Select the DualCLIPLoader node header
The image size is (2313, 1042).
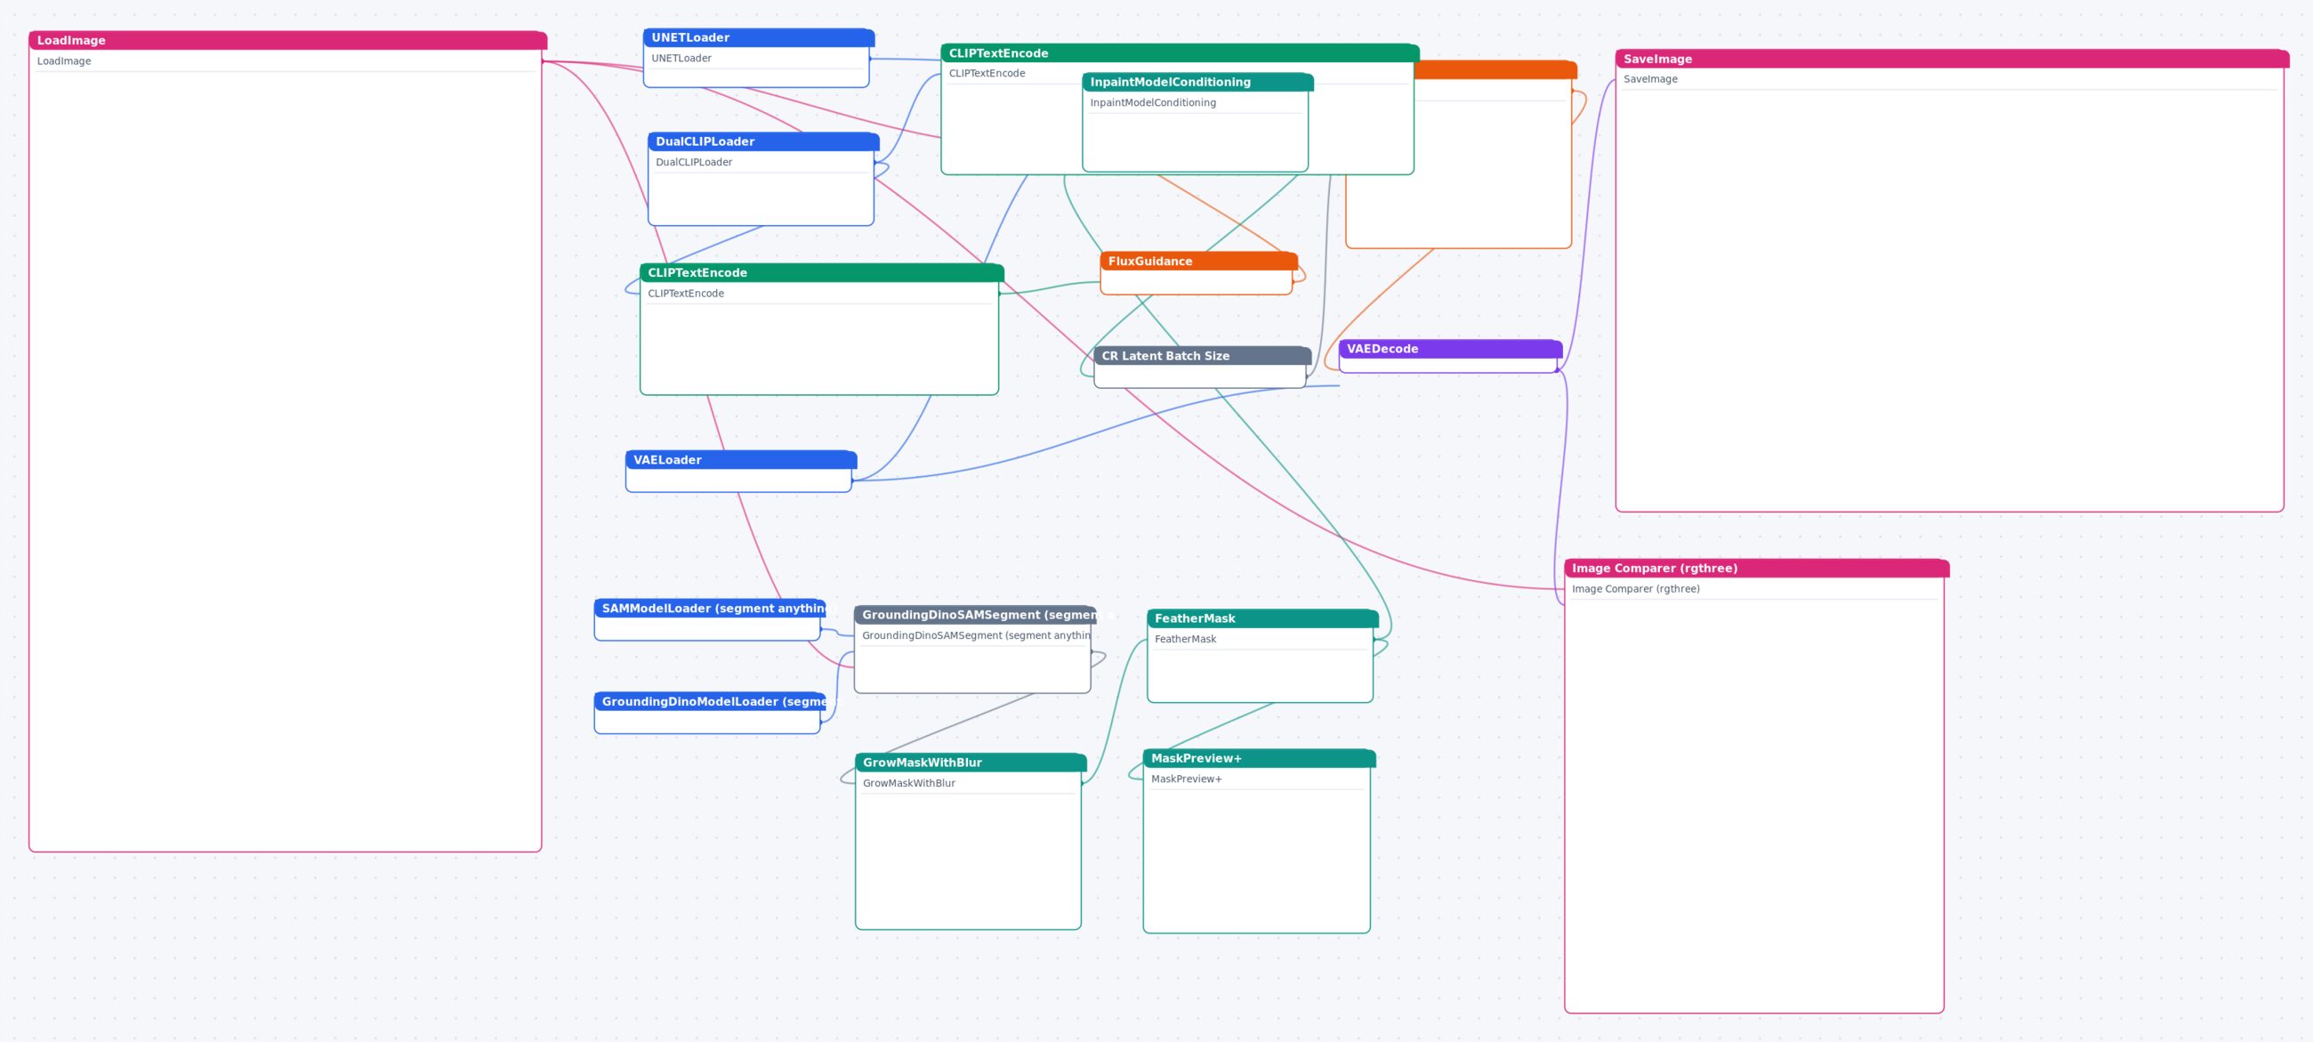coord(763,141)
